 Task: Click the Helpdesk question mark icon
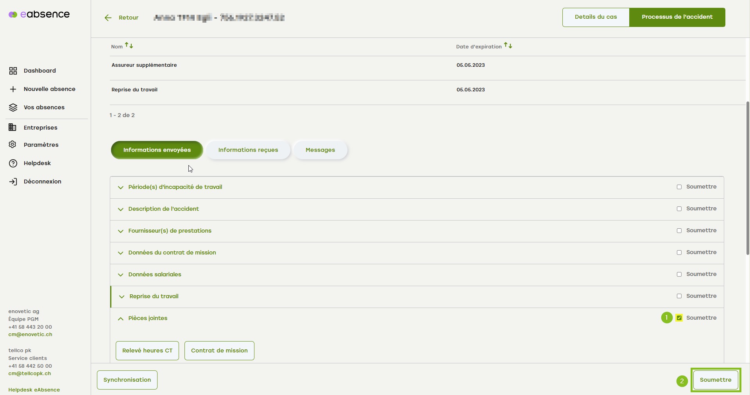pos(13,163)
